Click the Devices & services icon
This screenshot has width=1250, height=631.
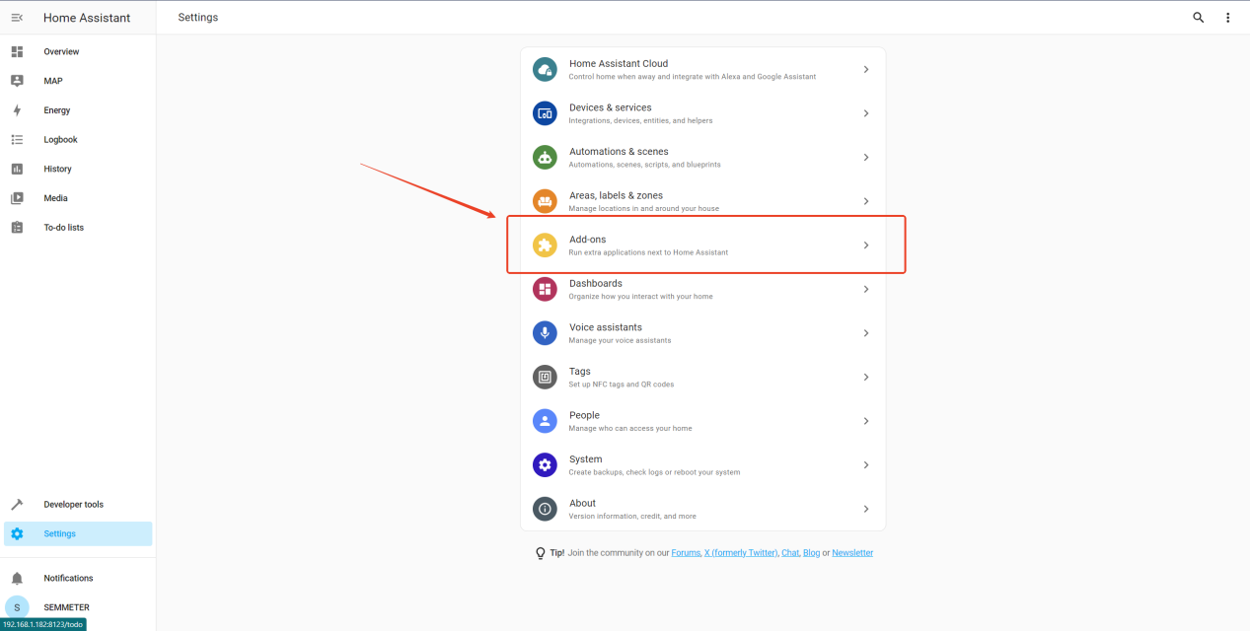coord(545,113)
